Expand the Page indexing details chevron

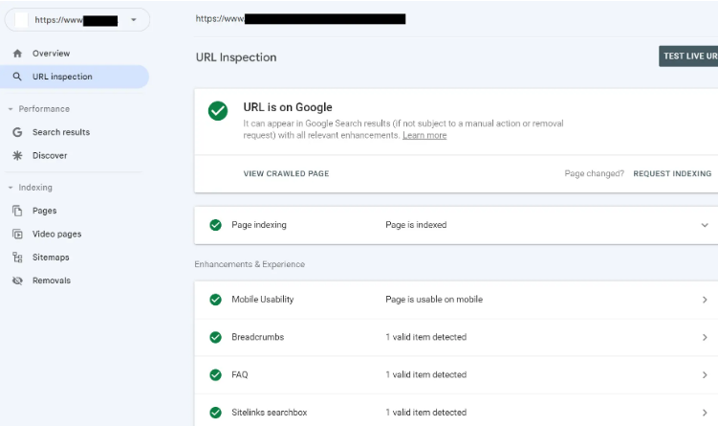[705, 225]
